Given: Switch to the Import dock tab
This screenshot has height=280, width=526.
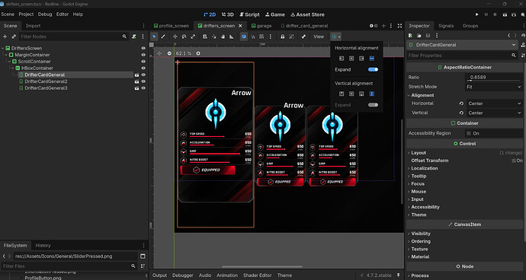Looking at the screenshot, I should (x=34, y=26).
